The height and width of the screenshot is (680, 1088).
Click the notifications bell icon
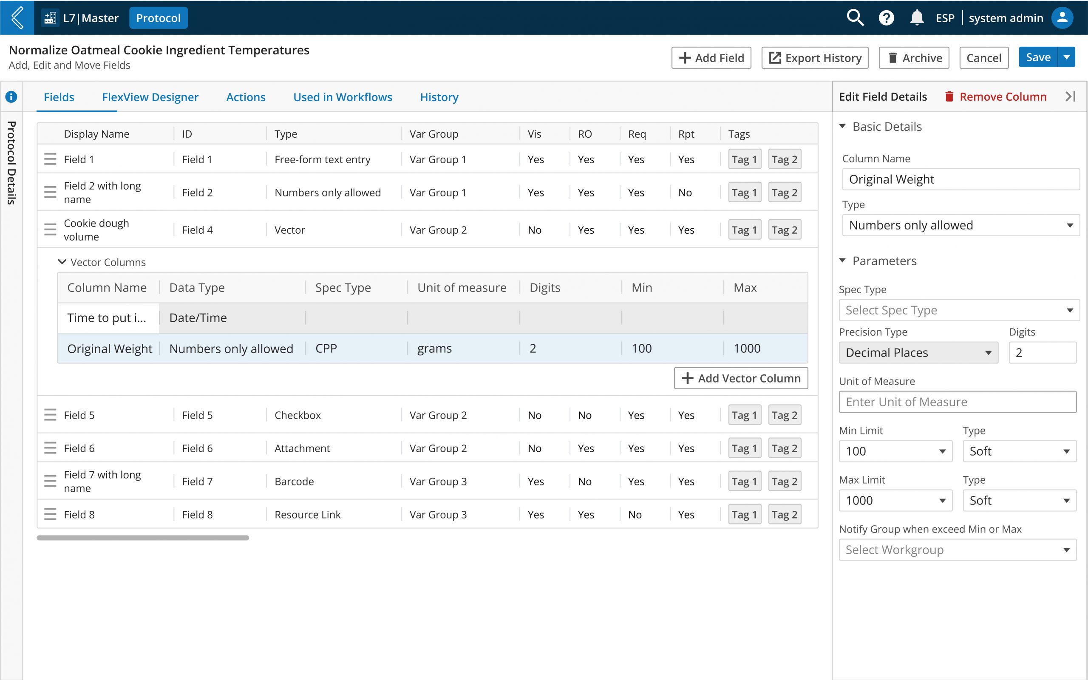click(917, 18)
